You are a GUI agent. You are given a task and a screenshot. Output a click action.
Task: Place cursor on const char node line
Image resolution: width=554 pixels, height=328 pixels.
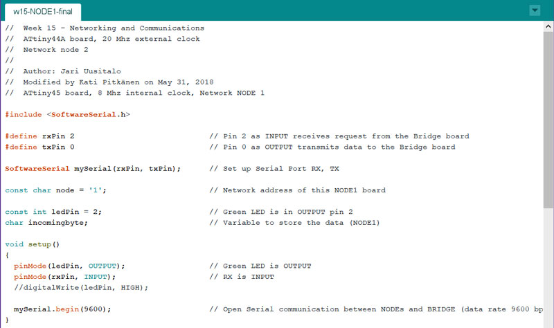tap(55, 190)
